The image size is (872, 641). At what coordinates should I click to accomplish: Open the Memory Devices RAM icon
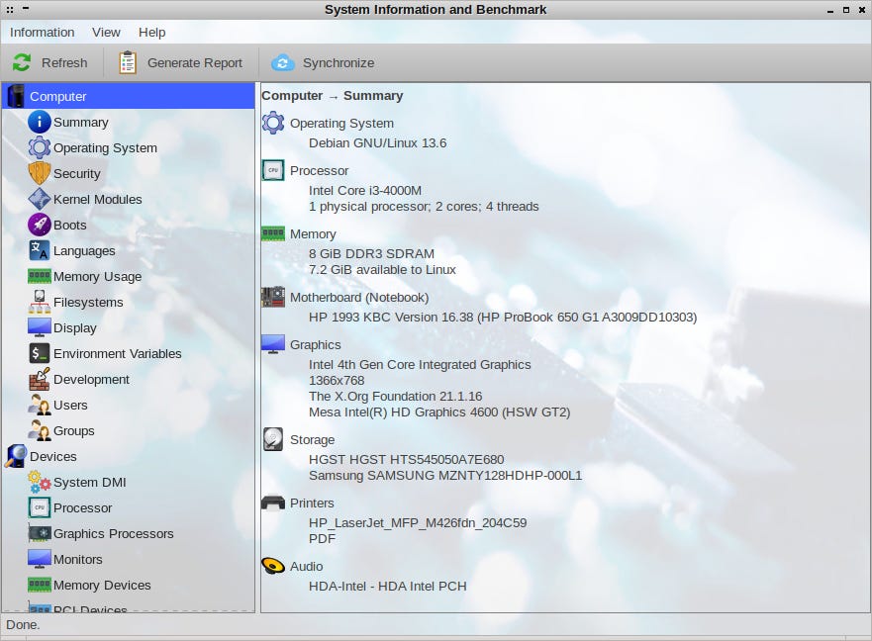(x=40, y=585)
